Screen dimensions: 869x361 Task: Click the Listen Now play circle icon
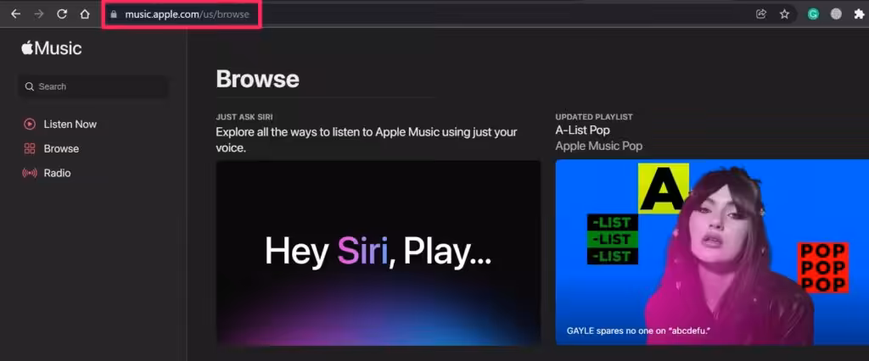click(30, 124)
